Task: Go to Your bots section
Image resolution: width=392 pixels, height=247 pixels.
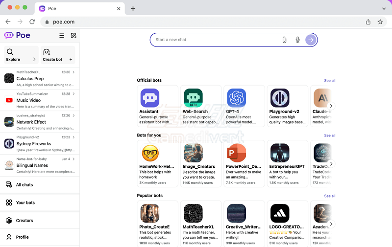Action: point(25,202)
